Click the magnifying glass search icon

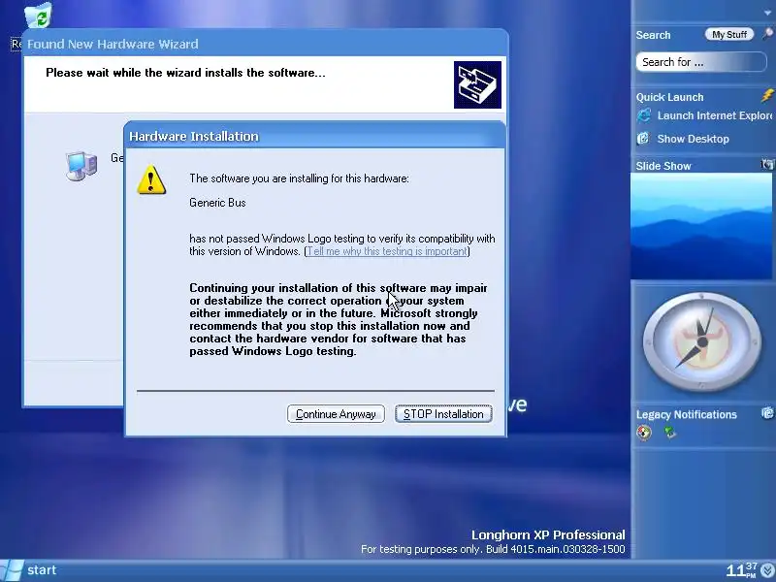(767, 34)
